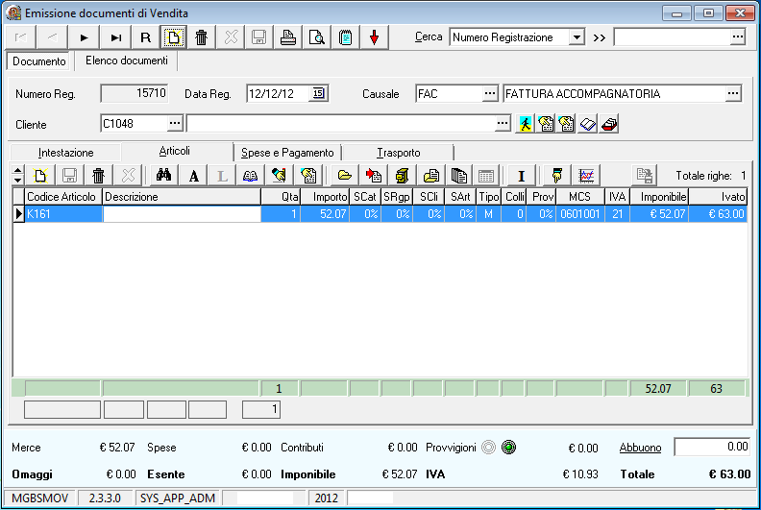Image resolution: width=761 pixels, height=510 pixels.
Task: Open the Causale code lookup button
Action: [490, 94]
